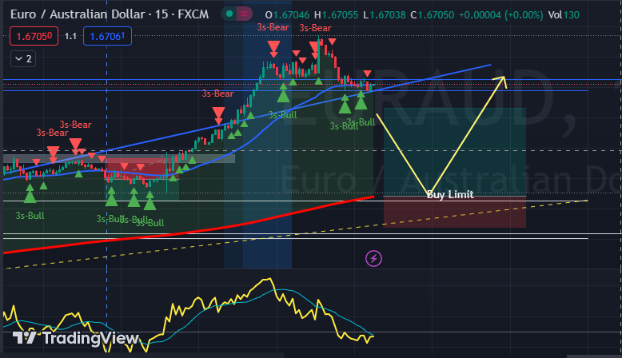
Task: Click the Vol 130 volume readout
Action: coord(564,15)
